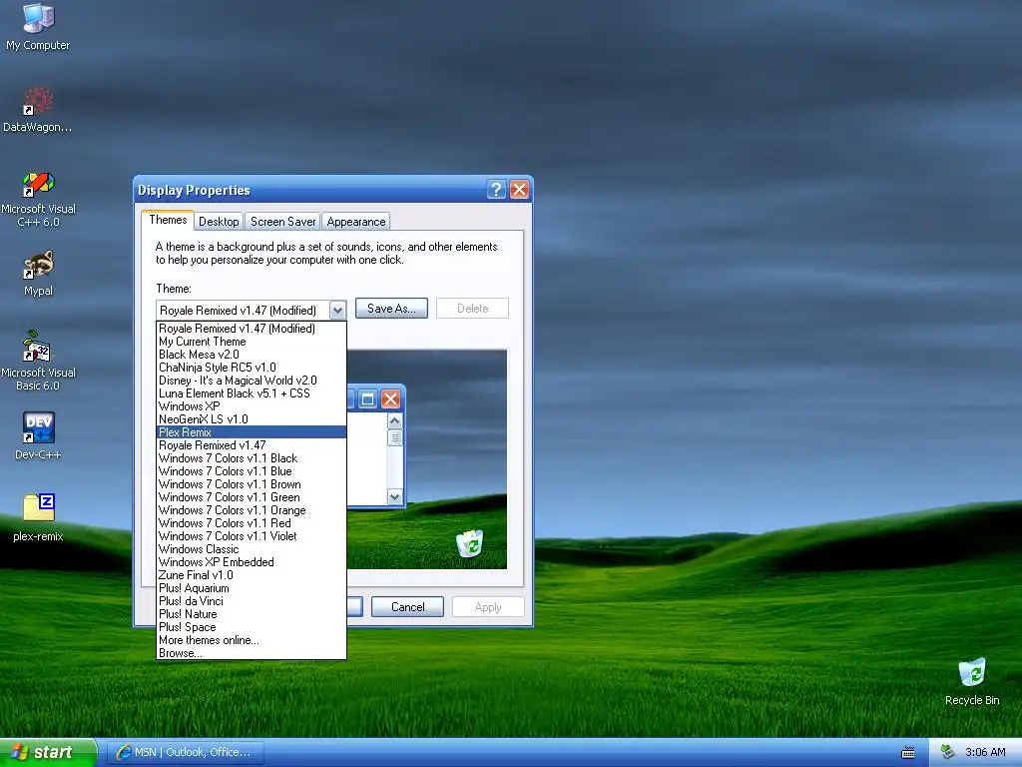Select Black Mesa v2.0 theme

point(252,355)
